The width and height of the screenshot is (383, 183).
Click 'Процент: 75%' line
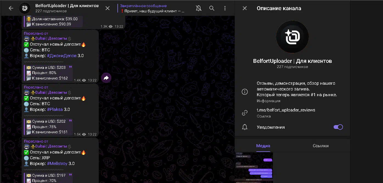[41, 127]
